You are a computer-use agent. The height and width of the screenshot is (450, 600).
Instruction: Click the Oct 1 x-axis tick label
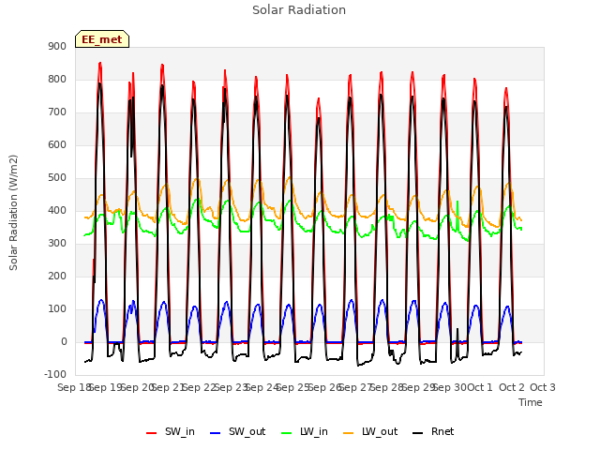[480, 387]
